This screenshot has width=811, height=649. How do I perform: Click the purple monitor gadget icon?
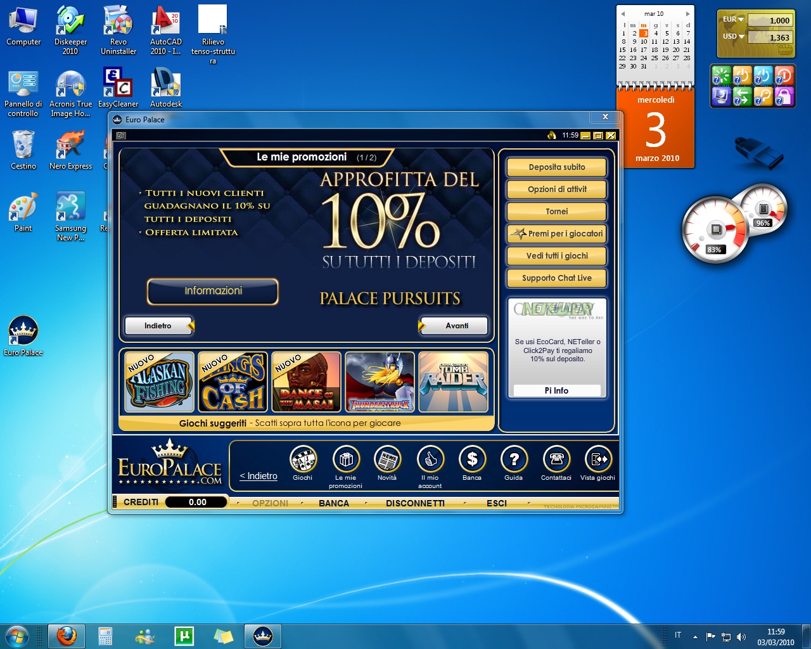click(722, 96)
